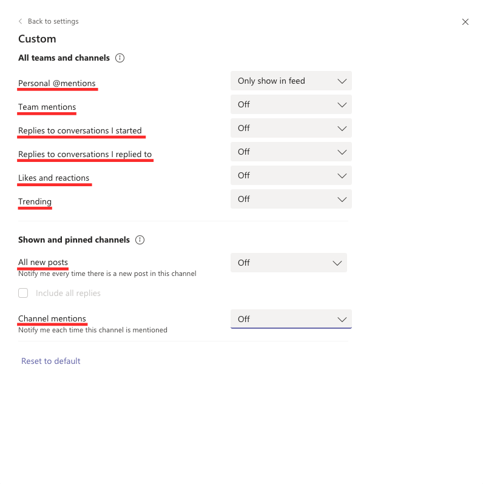Click the Channel mentions label
The height and width of the screenshot is (484, 483).
[x=52, y=318]
